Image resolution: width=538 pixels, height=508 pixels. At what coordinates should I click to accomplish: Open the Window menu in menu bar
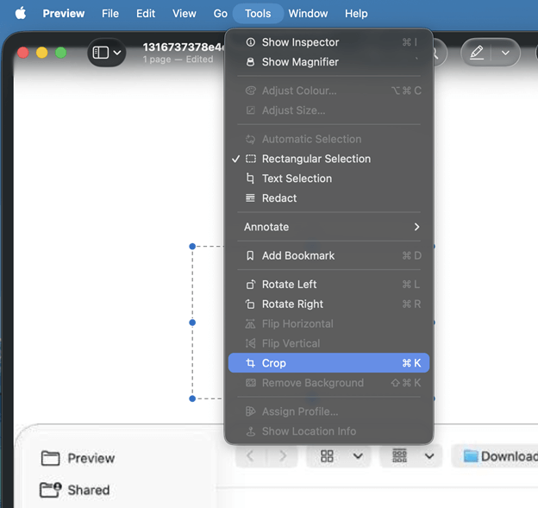[308, 13]
